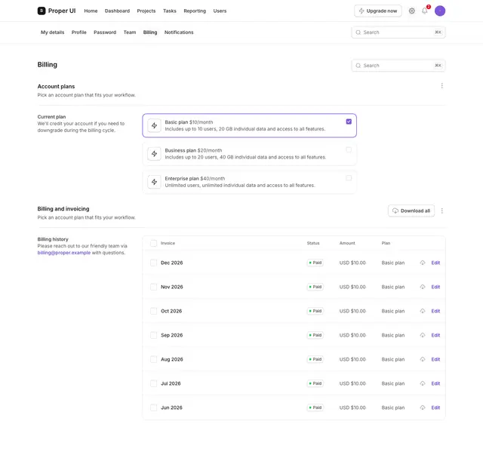Select the Business plan $20/month card
Image resolution: width=483 pixels, height=452 pixels.
[250, 154]
